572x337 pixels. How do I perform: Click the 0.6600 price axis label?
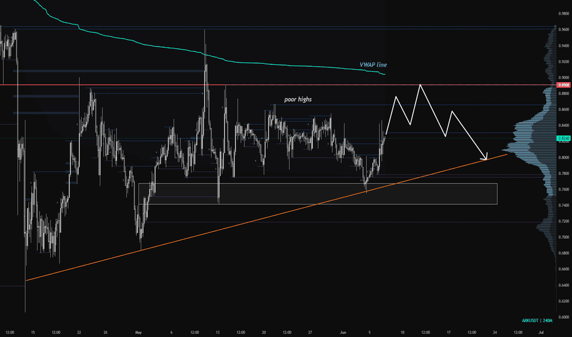point(563,269)
